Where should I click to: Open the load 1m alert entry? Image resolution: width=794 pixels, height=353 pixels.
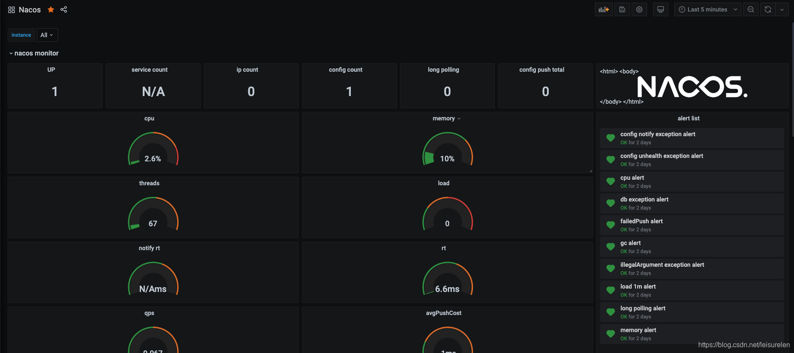[692, 290]
